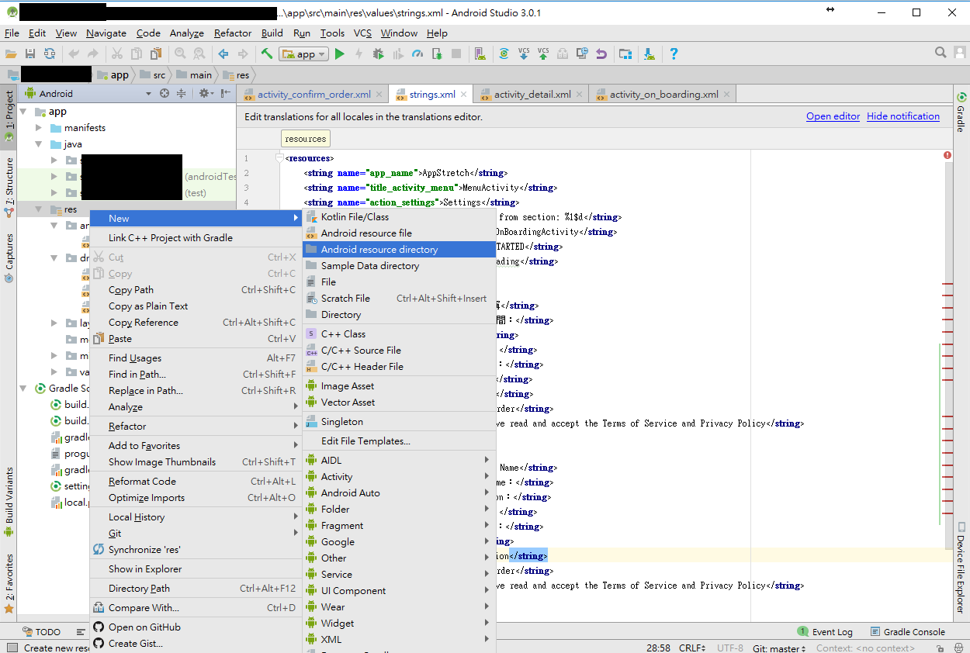The height and width of the screenshot is (653, 970).
Task: Open the AVD Manager from the toolbar
Action: click(479, 54)
